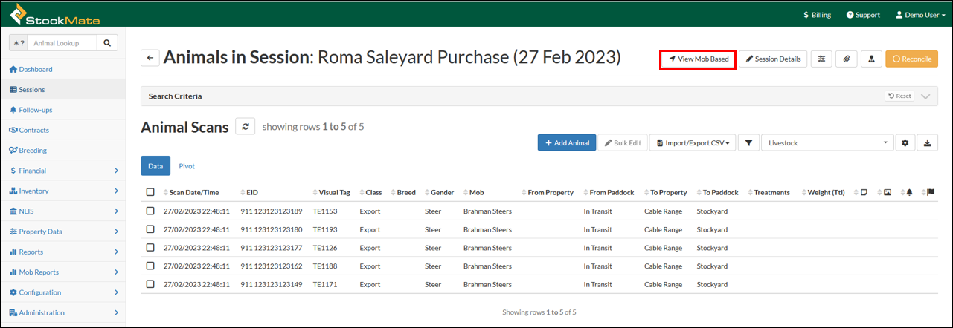Open the funnel filter button

[x=748, y=142]
